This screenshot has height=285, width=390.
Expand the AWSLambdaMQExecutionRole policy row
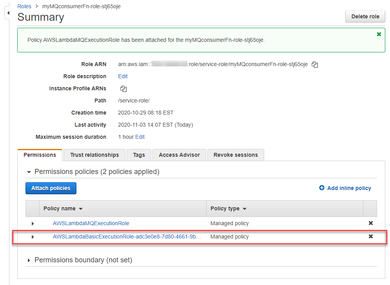[33, 224]
